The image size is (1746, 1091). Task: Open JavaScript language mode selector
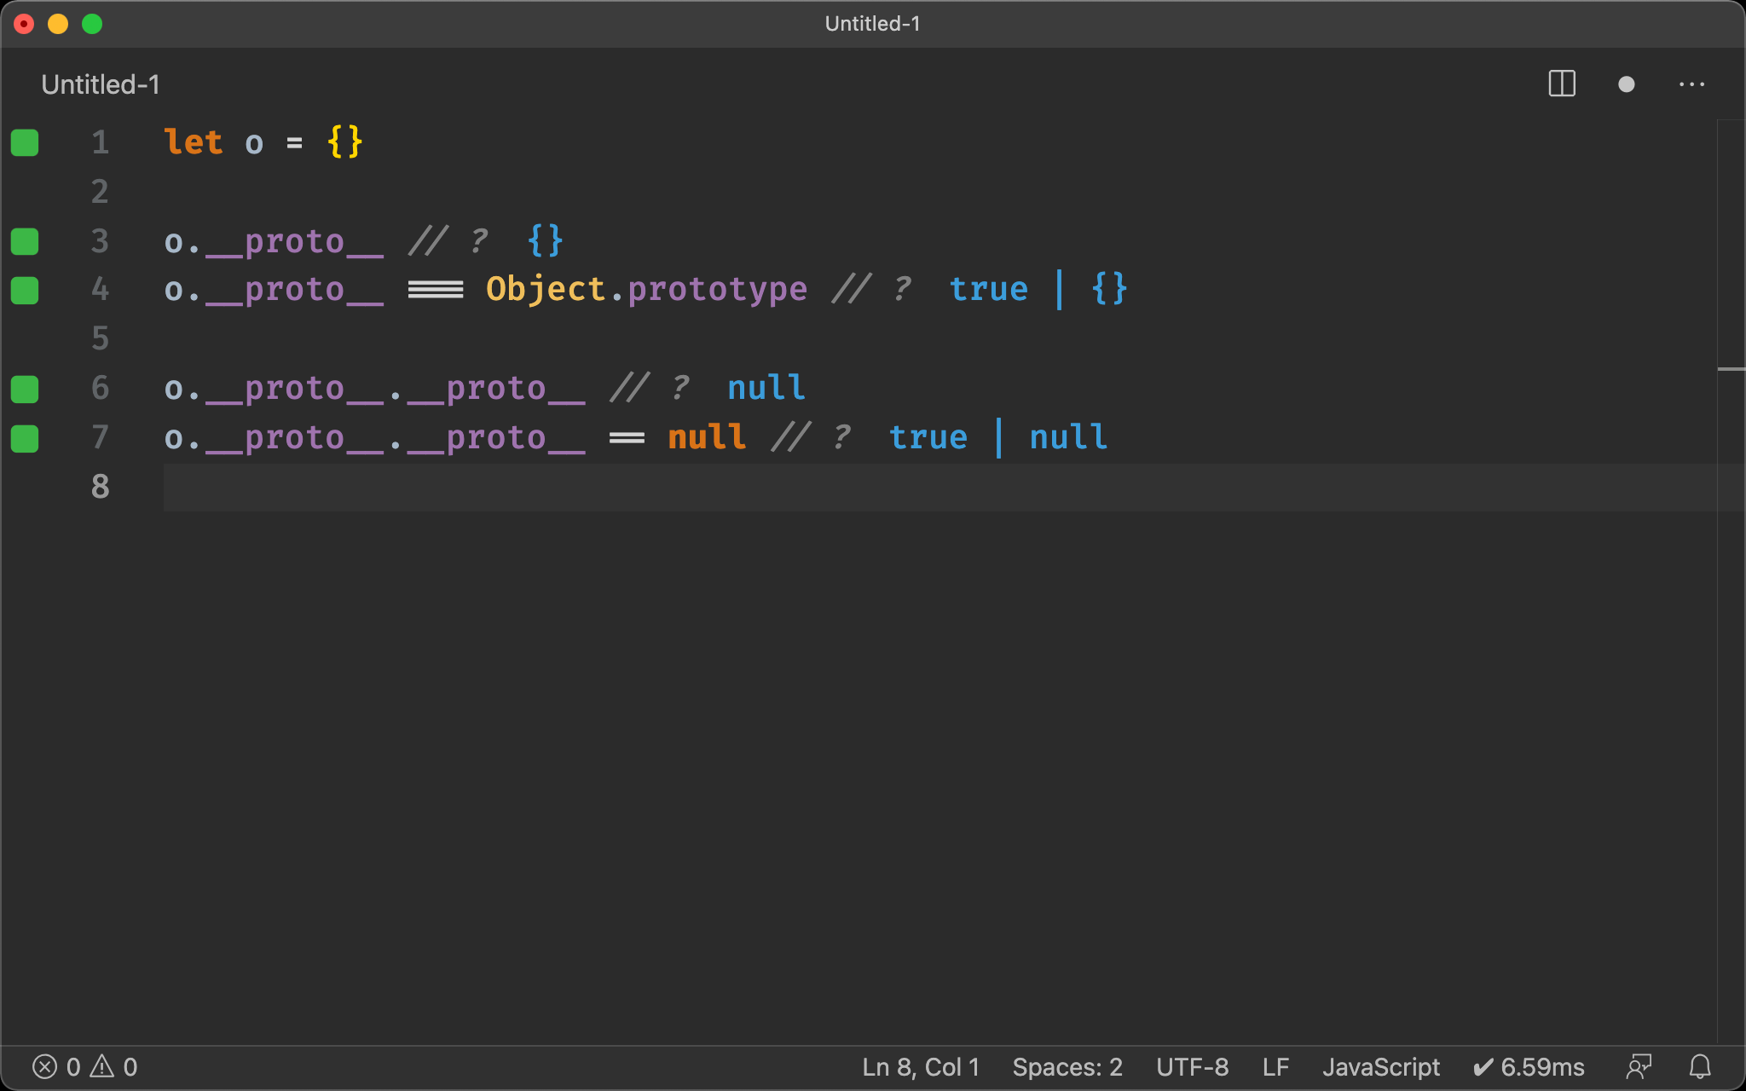coord(1380,1066)
